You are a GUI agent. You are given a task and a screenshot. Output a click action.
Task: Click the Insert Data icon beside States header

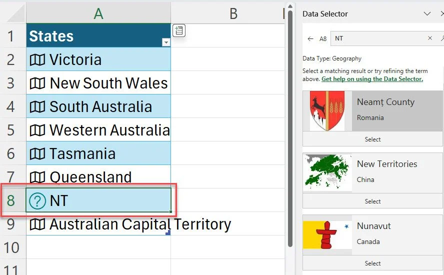(179, 30)
